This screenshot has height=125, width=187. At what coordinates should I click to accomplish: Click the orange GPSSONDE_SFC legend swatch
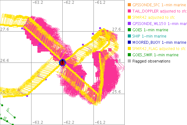(x=129, y=5)
